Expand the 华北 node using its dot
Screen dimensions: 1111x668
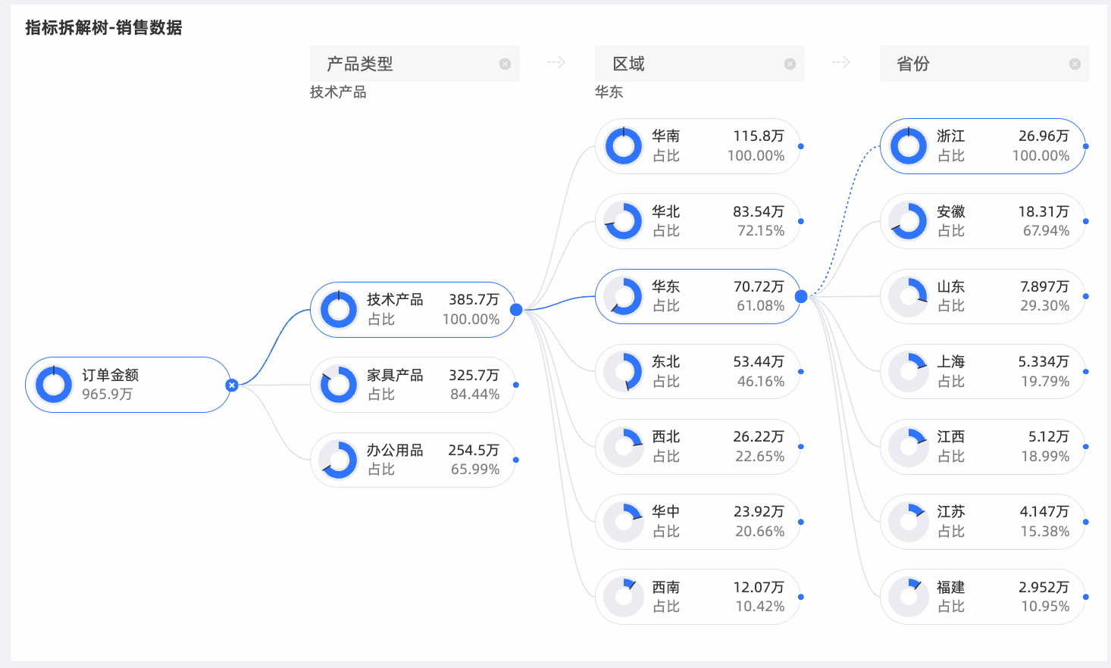click(801, 221)
